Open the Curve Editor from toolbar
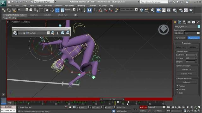Screen dimensions: 202x113 [x=163, y=10]
